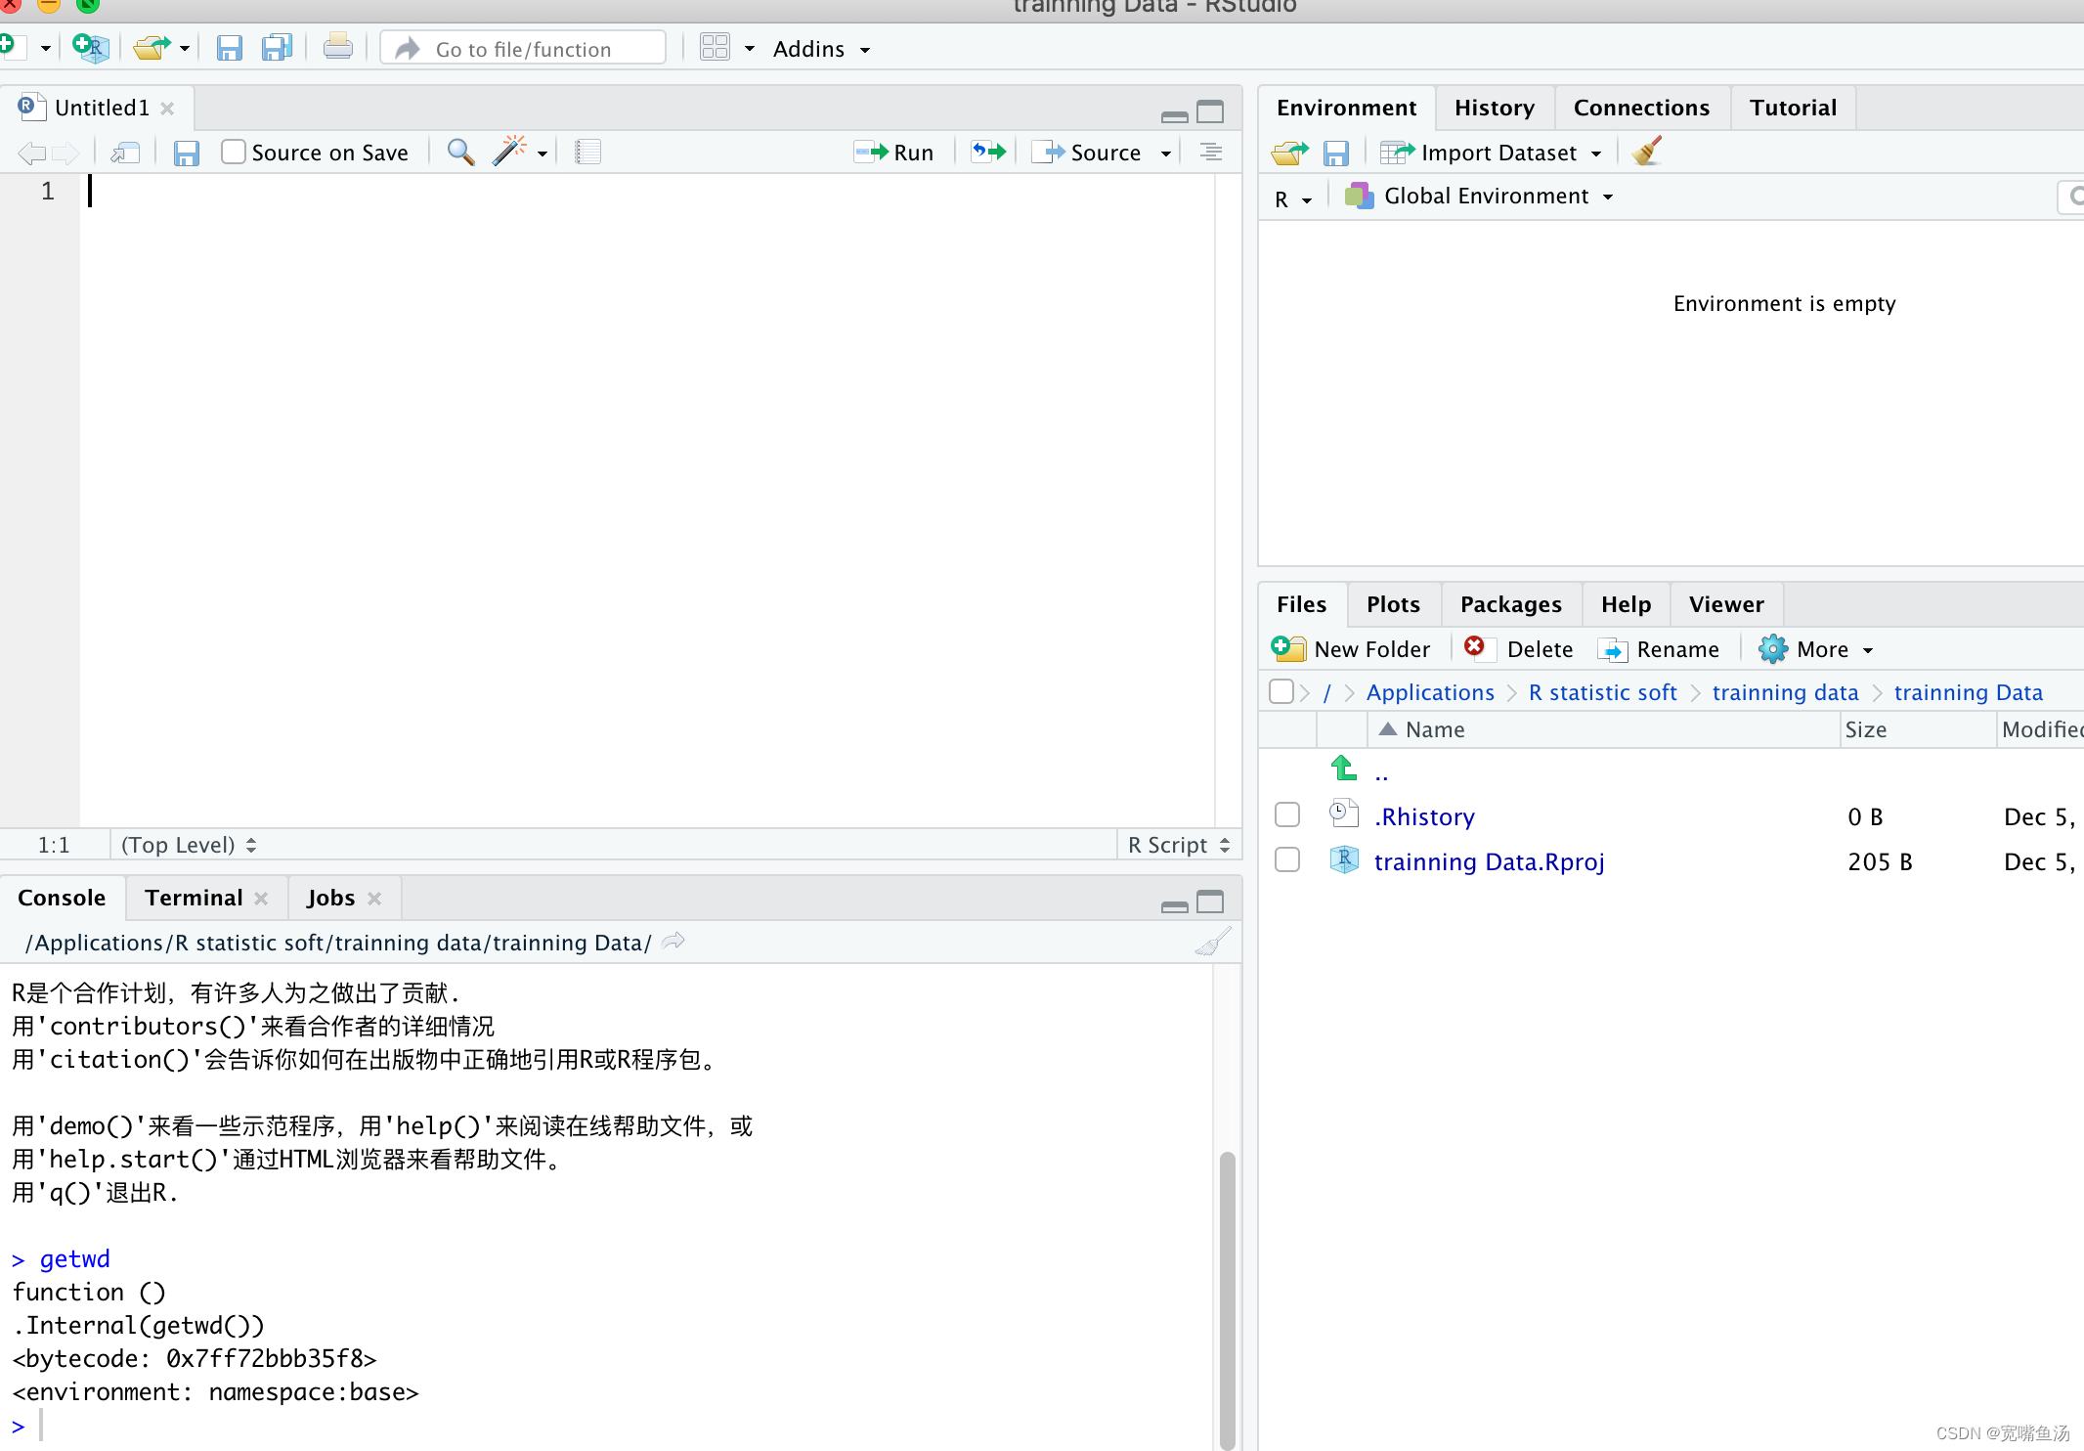This screenshot has height=1451, width=2084.
Task: Switch to the Connections tab
Action: click(1641, 108)
